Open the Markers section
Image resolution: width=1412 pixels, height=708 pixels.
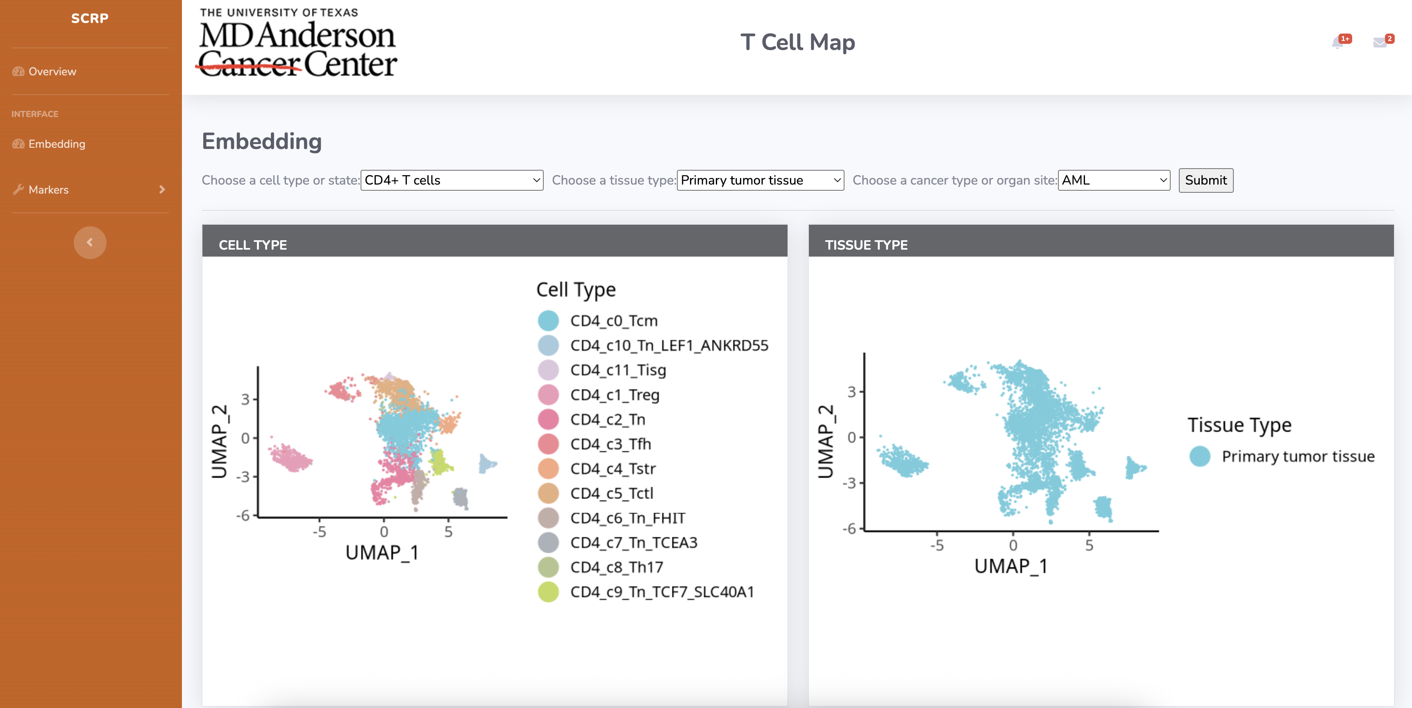[x=49, y=189]
